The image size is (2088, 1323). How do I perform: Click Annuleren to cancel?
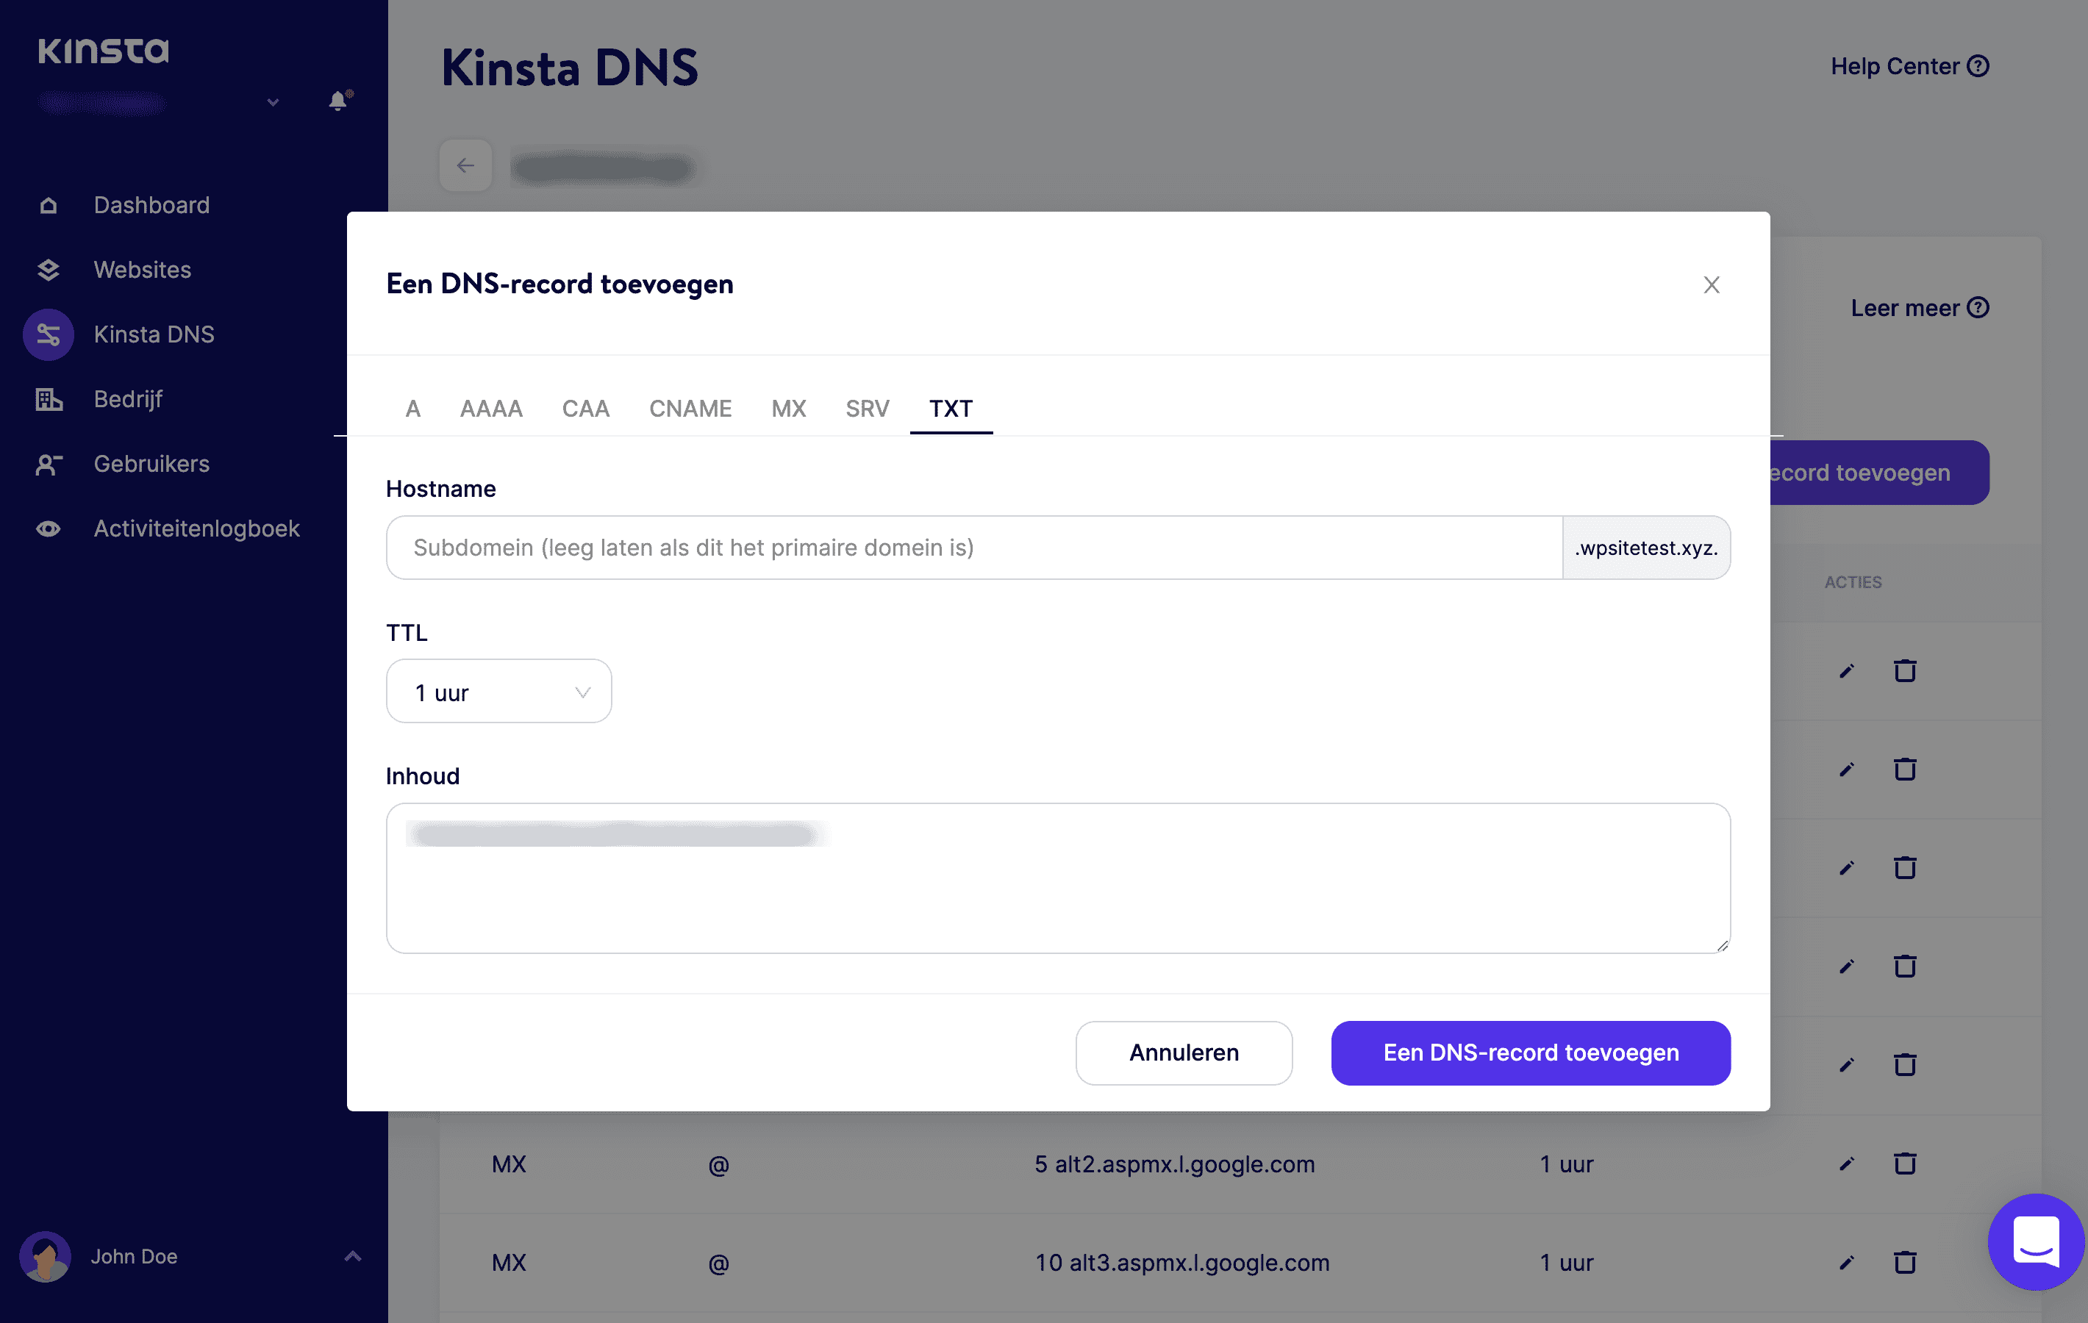coord(1184,1053)
